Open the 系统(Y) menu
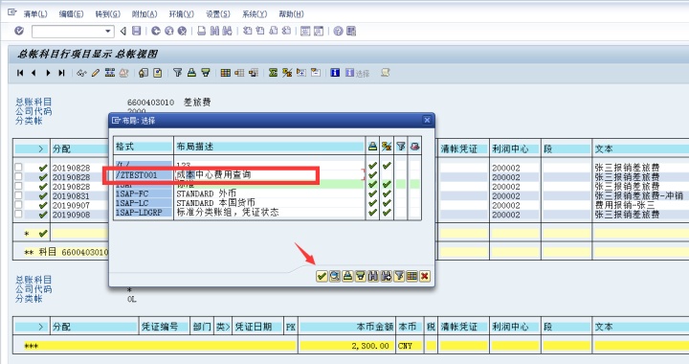Image resolution: width=689 pixels, height=364 pixels. coord(255,14)
